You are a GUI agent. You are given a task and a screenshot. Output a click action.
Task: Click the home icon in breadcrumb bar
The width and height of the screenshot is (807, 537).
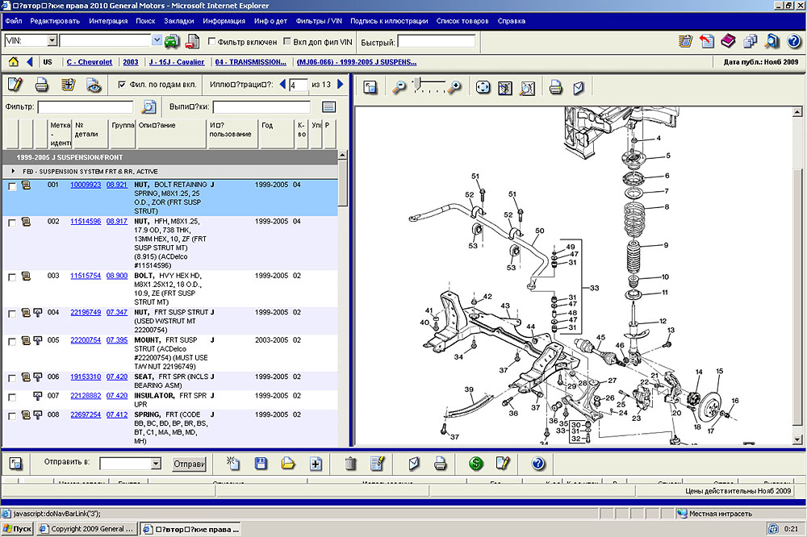tap(14, 61)
